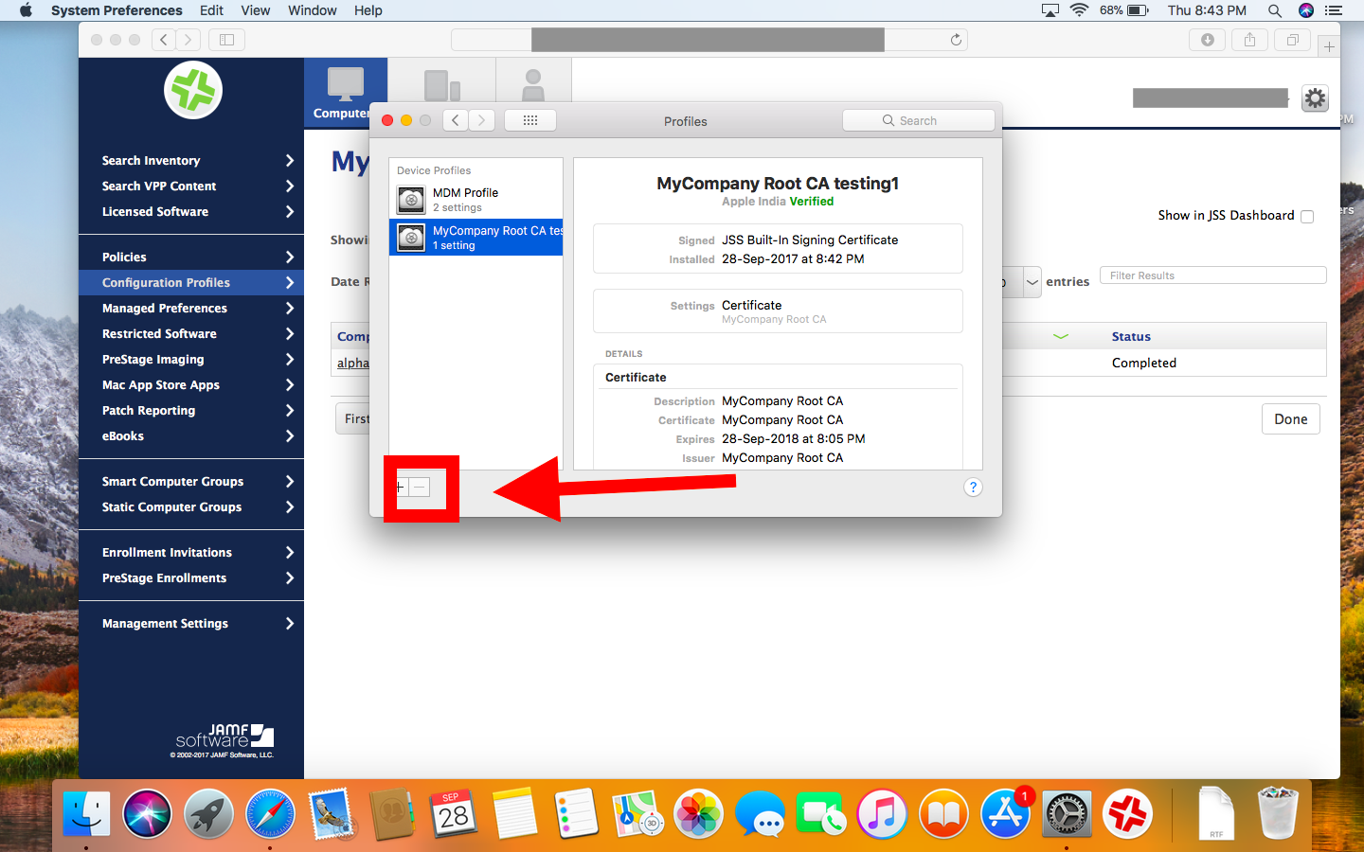Screen dimensions: 1364x852
Task: Switch to the Computers tab
Action: (345, 93)
